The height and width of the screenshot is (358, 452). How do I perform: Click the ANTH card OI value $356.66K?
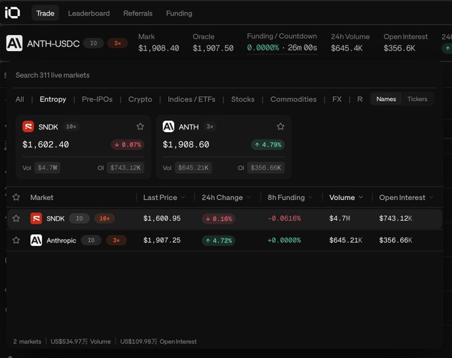[266, 167]
